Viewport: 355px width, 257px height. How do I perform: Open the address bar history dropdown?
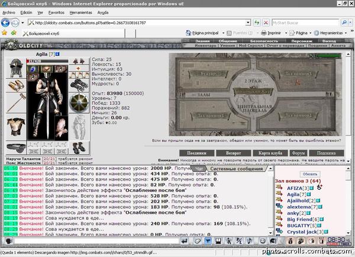pos(248,23)
